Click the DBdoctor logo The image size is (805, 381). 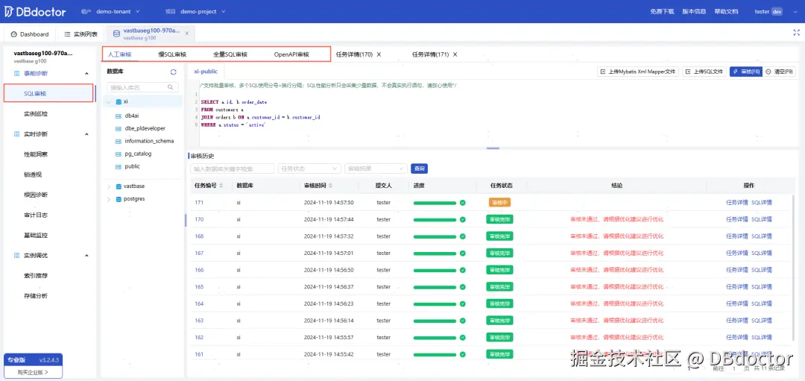(x=36, y=11)
